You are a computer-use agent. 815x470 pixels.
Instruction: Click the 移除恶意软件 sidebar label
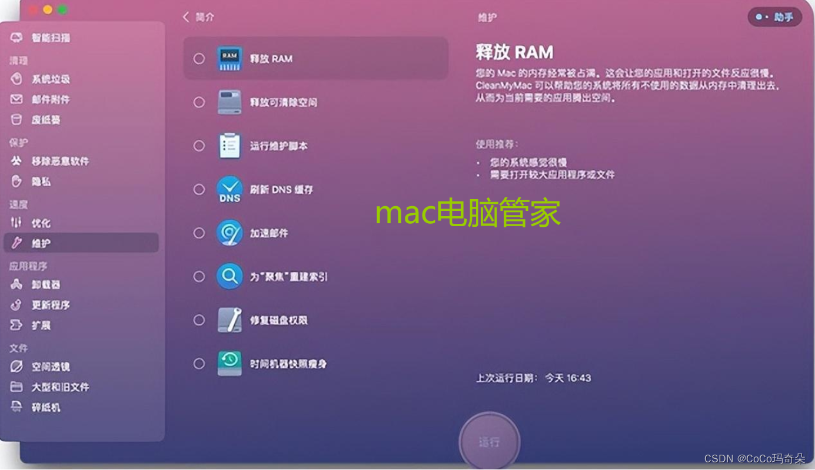[60, 161]
